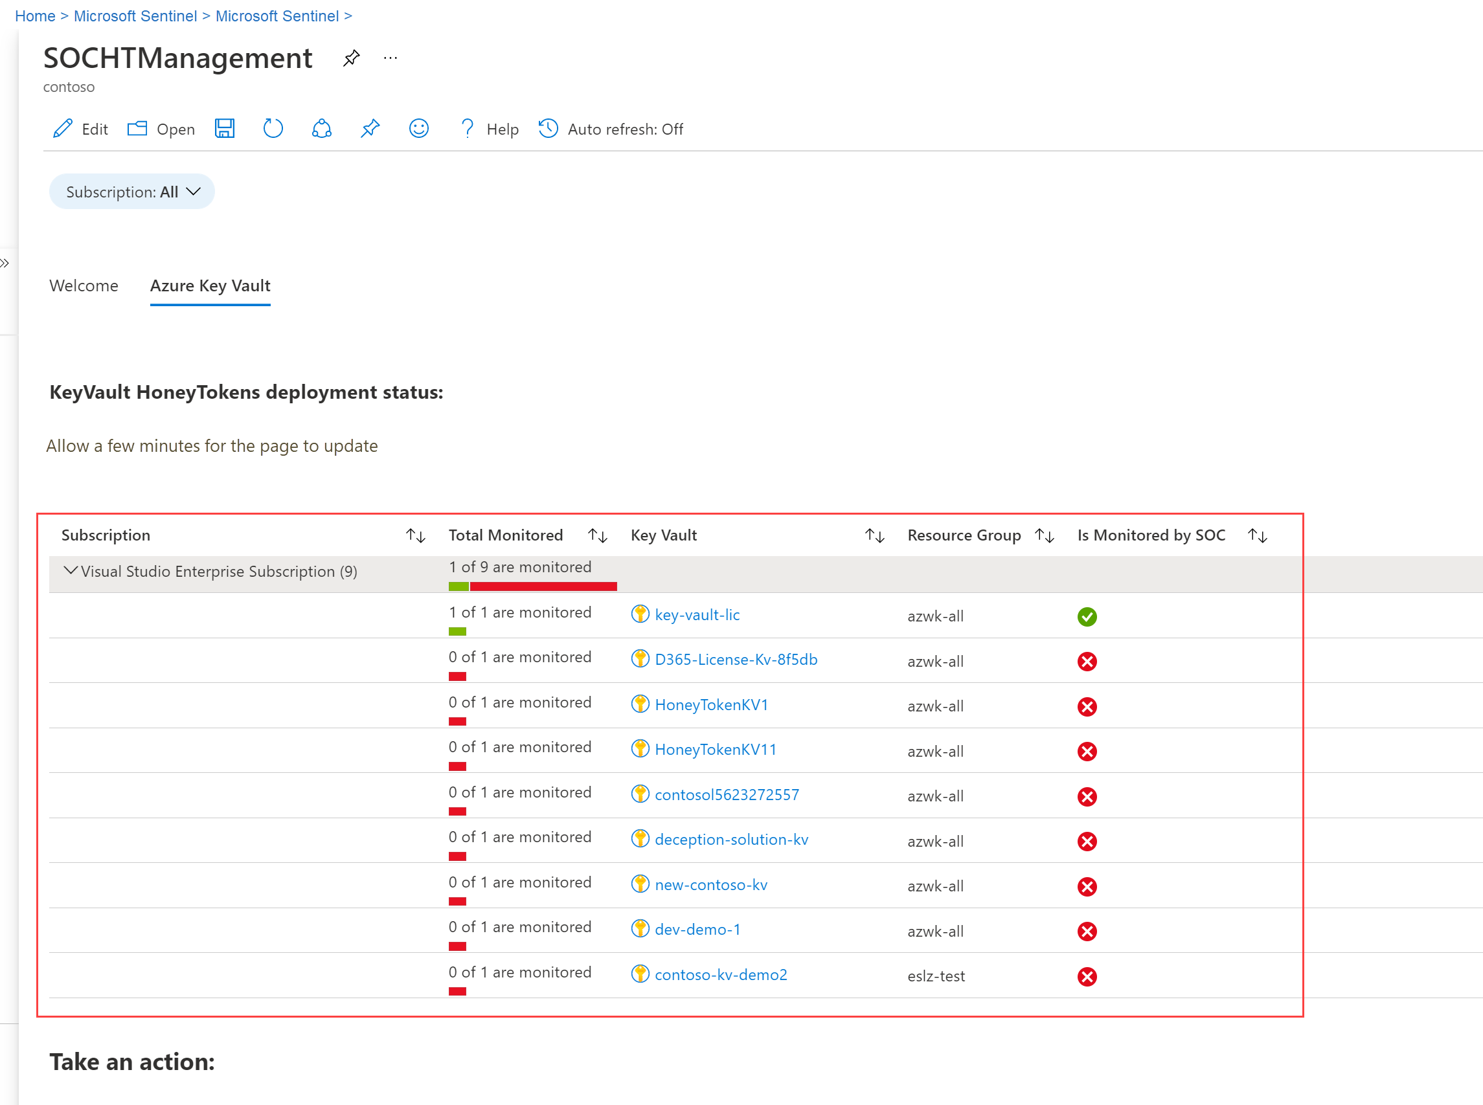Viewport: 1483px width, 1105px height.
Task: Click green monitored bar in key-vault-lic row
Action: pos(457,631)
